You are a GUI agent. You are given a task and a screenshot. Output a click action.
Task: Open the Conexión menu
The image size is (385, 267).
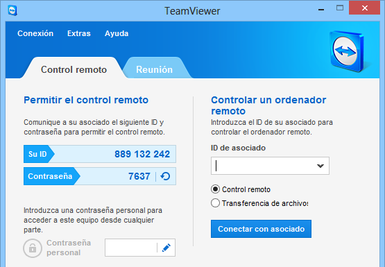35,33
